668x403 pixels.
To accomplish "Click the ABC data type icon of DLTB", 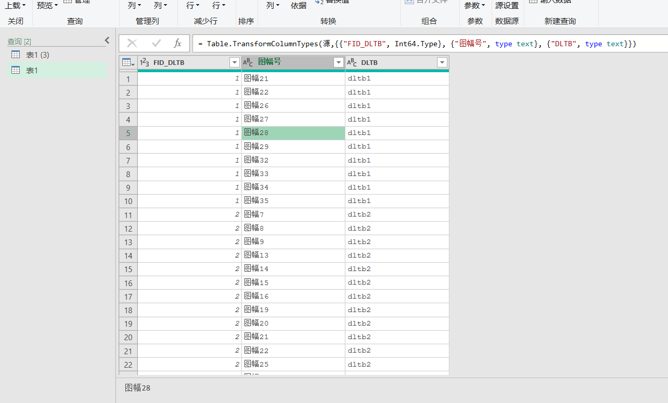I will pos(352,63).
